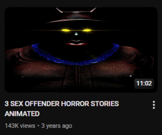The width and height of the screenshot is (162, 135).
Task: Click the red lips in the thumbnail
Action: 76,43
